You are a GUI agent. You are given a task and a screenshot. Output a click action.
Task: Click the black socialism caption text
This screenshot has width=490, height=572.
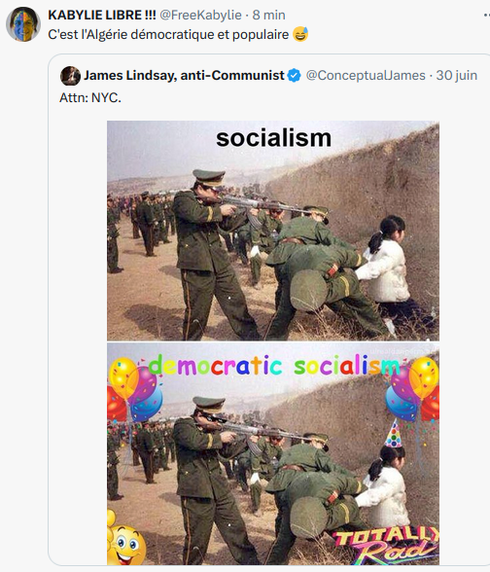[274, 138]
